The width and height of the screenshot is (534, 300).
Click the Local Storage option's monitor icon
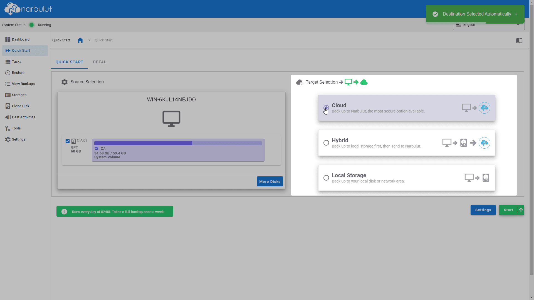pyautogui.click(x=469, y=178)
